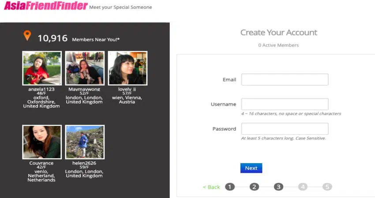Go back using the Back link
Screen dimensions: 375x198
pyautogui.click(x=211, y=187)
